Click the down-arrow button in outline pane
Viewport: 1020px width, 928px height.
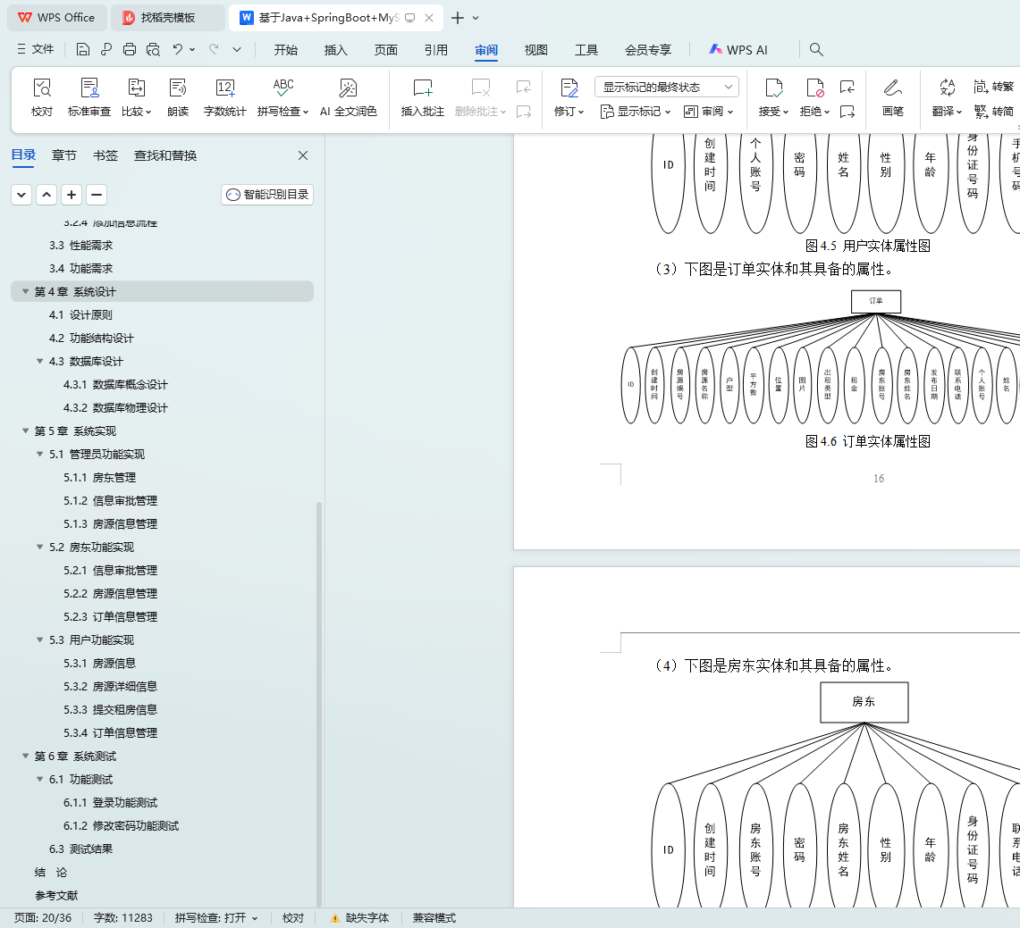tap(21, 195)
